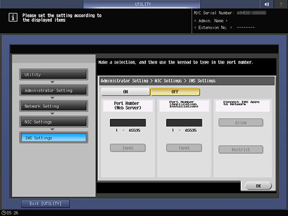Go to Administrator Setting in sidebar

[53, 90]
